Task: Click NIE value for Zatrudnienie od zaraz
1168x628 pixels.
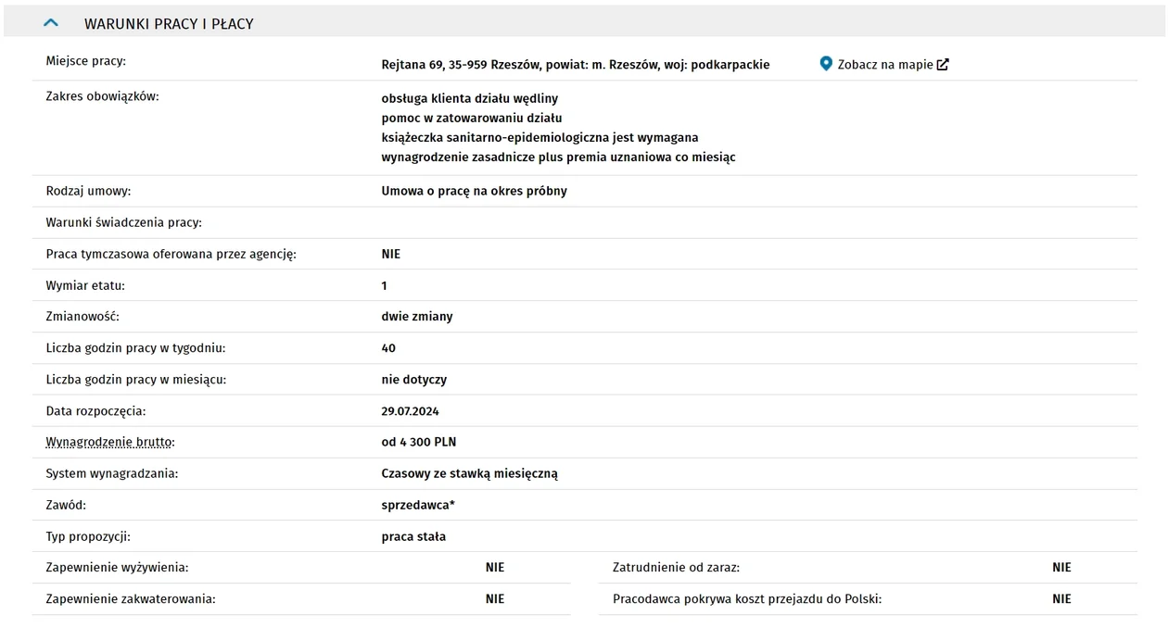Action: click(x=1061, y=568)
